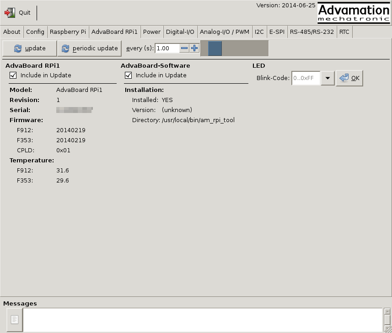Switch to the Config tab
This screenshot has width=392, height=333.
coord(35,32)
